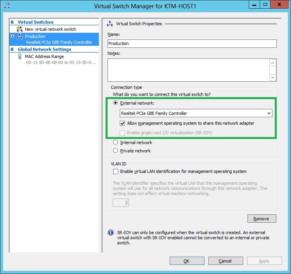Select the Internal network radio button
Screen dimensions: 291x274
click(115, 142)
